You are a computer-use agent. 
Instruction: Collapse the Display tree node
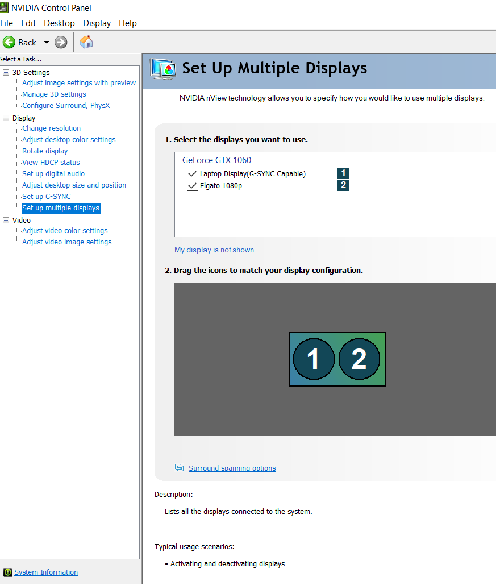click(6, 118)
